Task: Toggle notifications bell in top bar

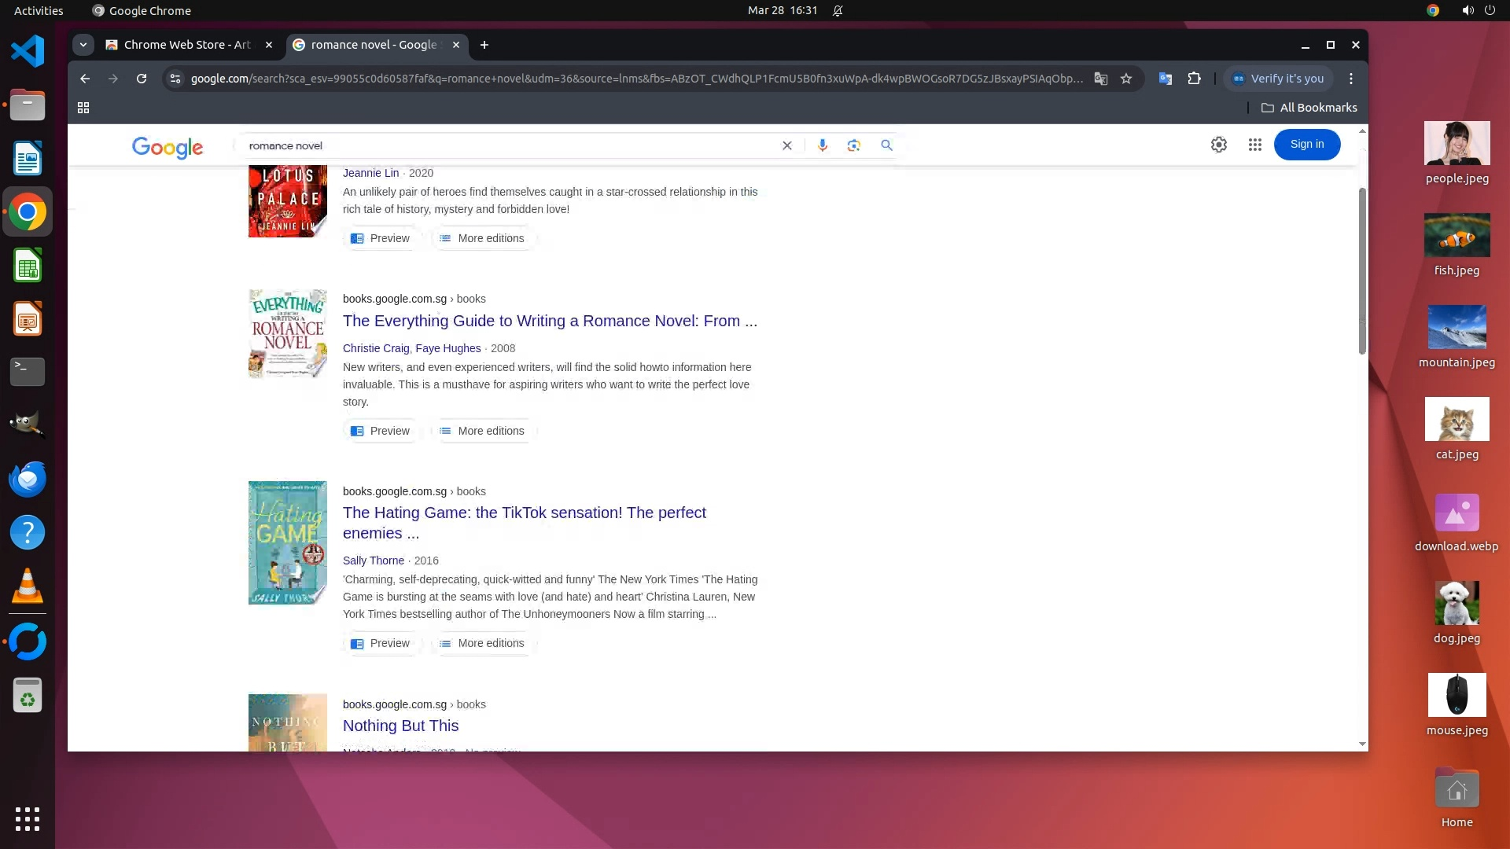Action: (x=838, y=11)
